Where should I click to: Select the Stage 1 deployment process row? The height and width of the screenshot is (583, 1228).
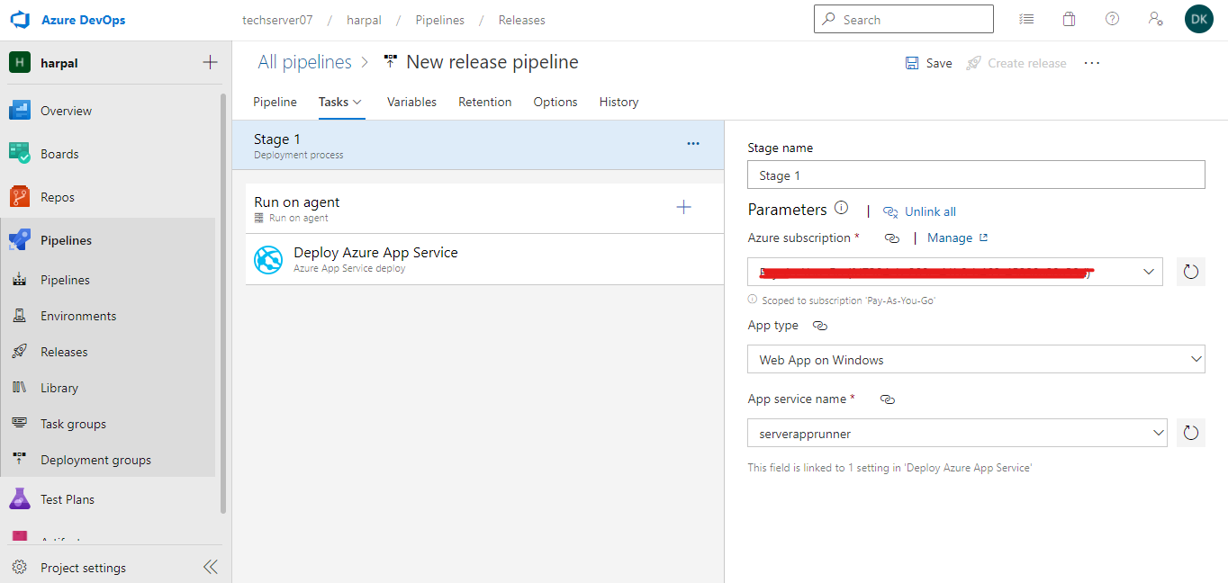477,145
